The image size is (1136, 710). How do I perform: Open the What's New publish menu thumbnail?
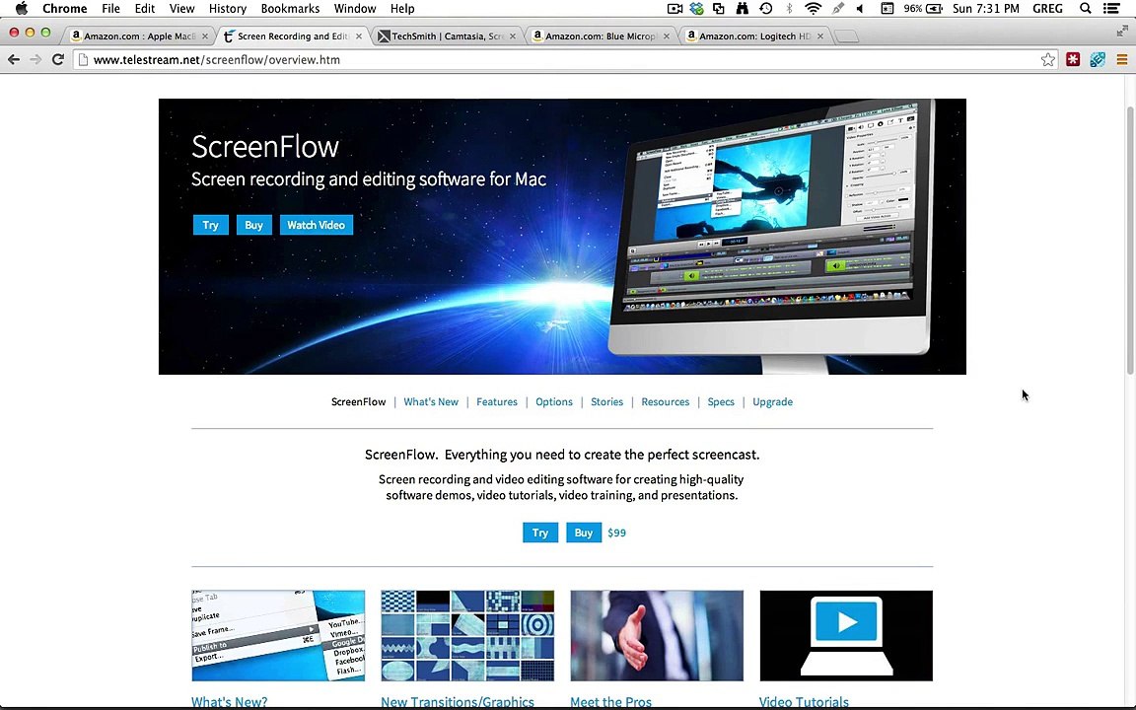(x=278, y=635)
